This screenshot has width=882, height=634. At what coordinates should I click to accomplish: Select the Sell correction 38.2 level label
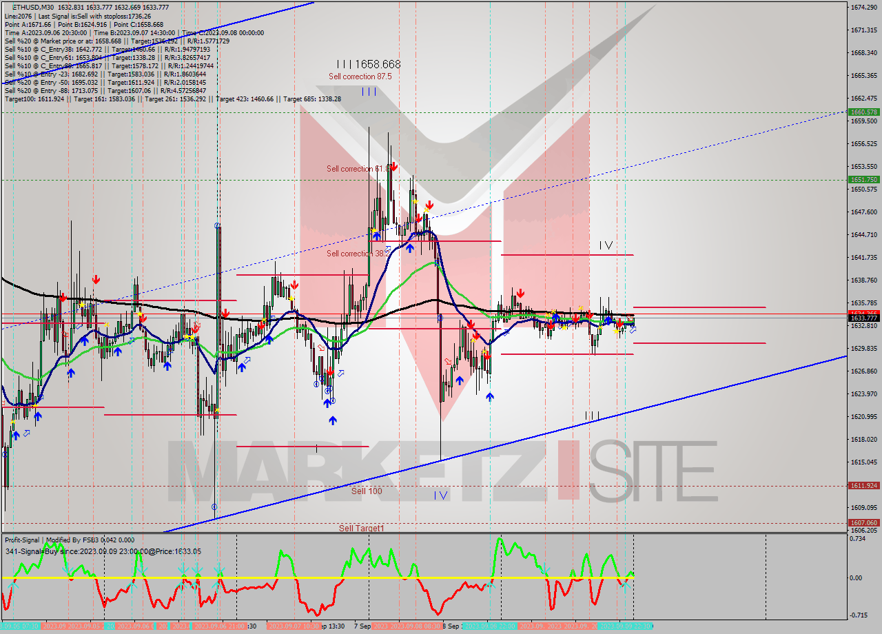coord(358,254)
